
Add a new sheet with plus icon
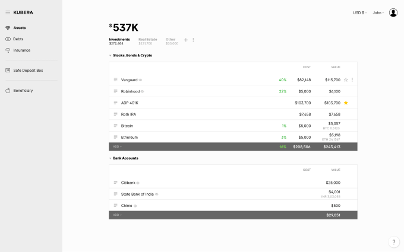186,40
